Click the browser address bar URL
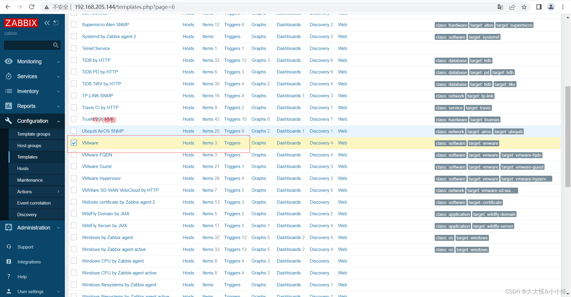 pos(124,7)
